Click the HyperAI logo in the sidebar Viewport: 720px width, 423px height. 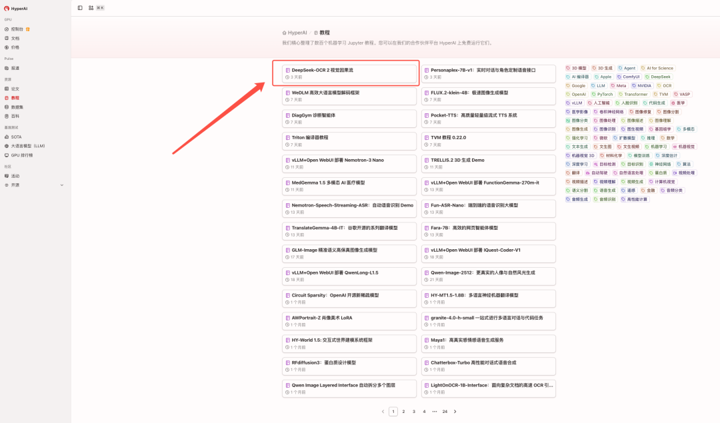tap(7, 8)
